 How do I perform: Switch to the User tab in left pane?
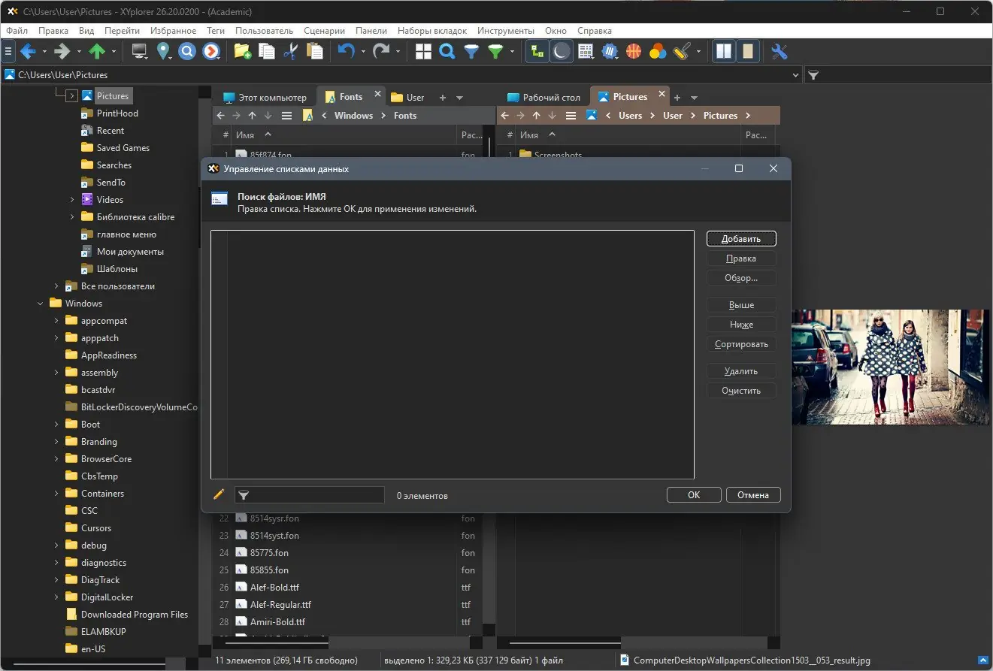point(407,97)
